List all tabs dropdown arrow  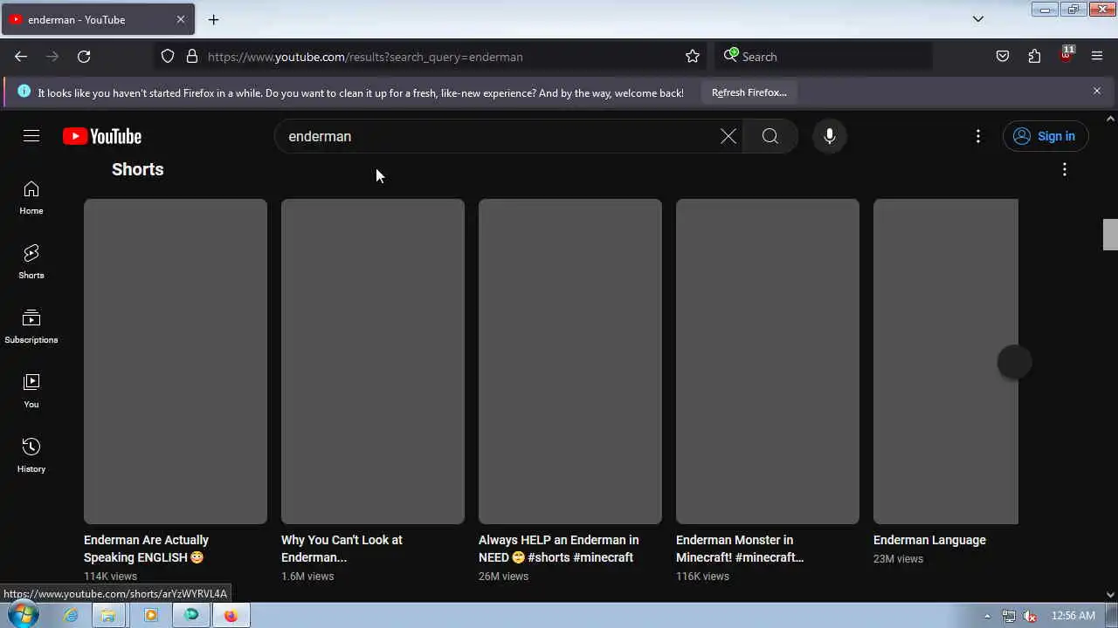coord(978,19)
